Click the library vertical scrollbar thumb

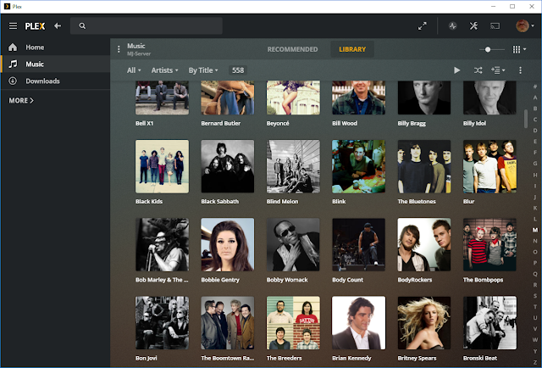coord(526,119)
